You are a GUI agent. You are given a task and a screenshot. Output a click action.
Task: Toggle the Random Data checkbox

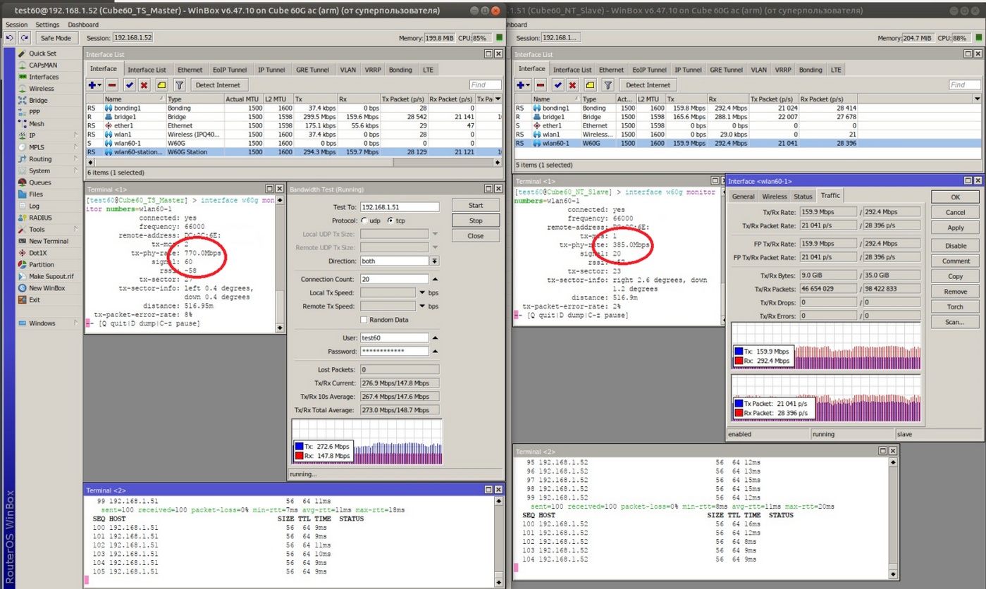(364, 320)
